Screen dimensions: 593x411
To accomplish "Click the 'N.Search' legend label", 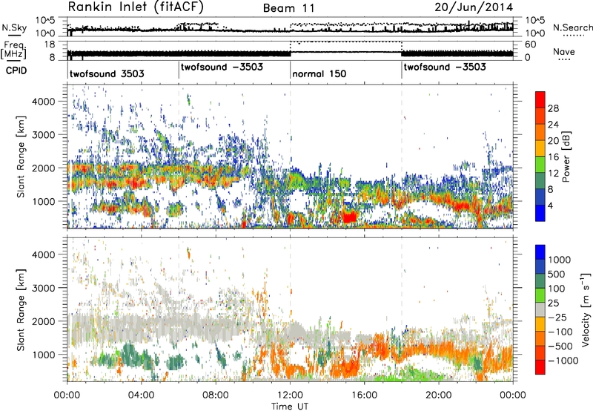I will pyautogui.click(x=572, y=27).
